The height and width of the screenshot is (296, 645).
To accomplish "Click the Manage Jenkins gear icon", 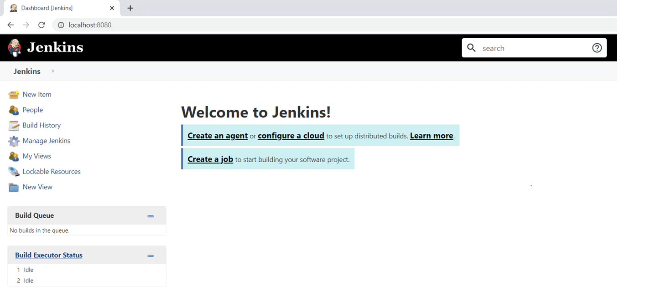I will (14, 141).
